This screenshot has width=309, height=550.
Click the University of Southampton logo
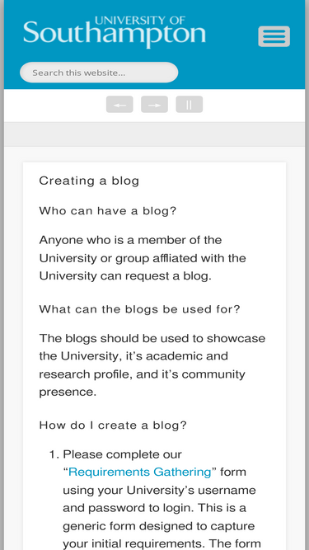coord(115,32)
